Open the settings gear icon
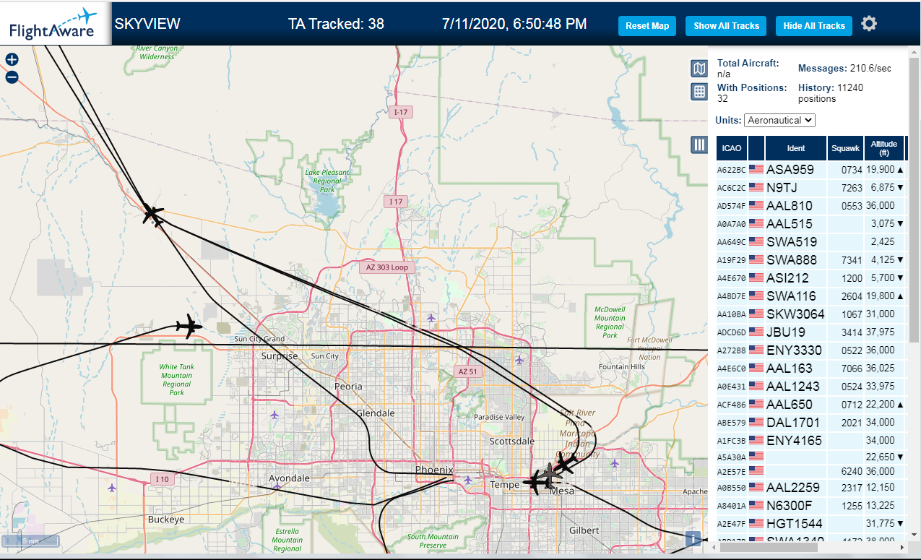The height and width of the screenshot is (560, 921). click(x=869, y=24)
